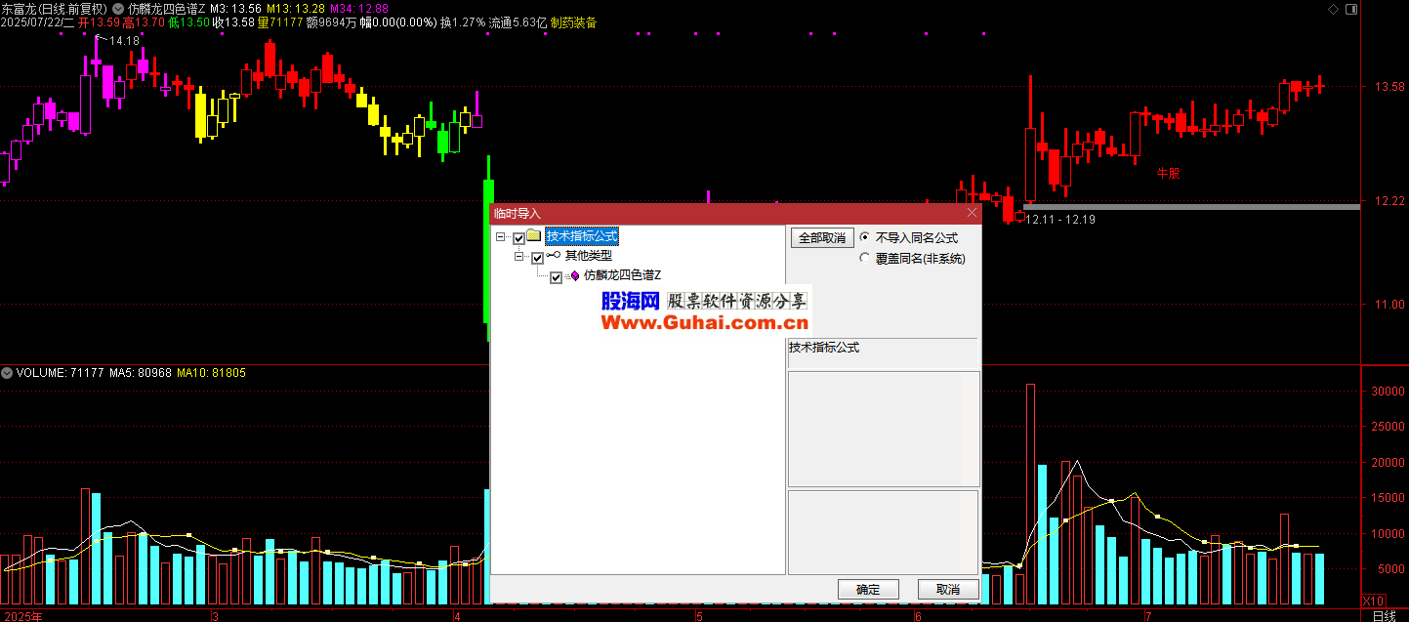
Task: Collapse the 其他类型 tree branch
Action: [x=519, y=257]
